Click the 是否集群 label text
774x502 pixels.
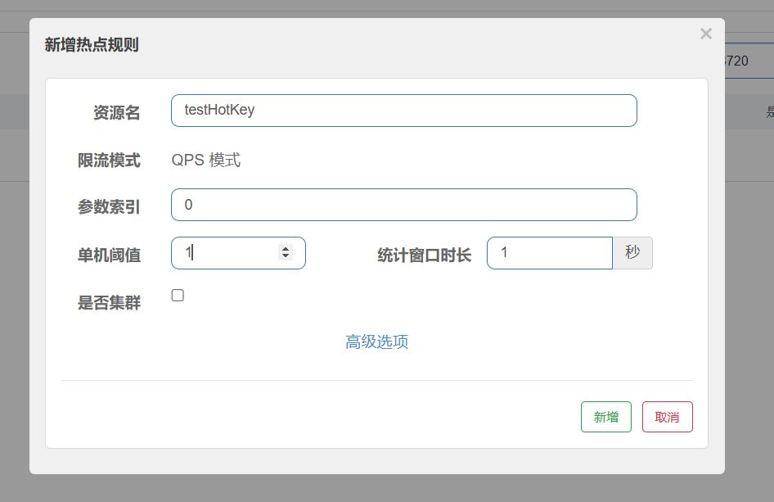(x=109, y=303)
